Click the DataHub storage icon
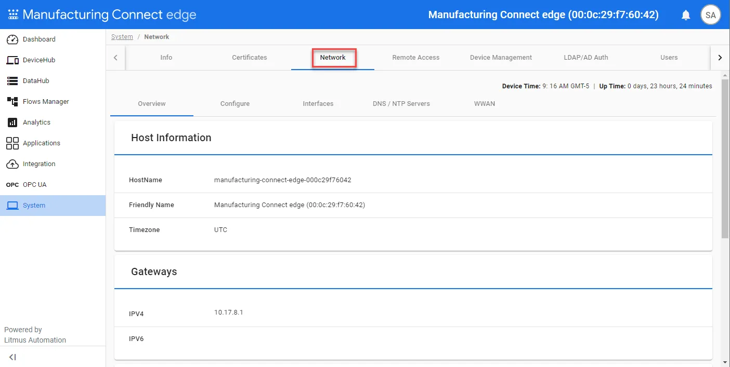 coord(12,81)
